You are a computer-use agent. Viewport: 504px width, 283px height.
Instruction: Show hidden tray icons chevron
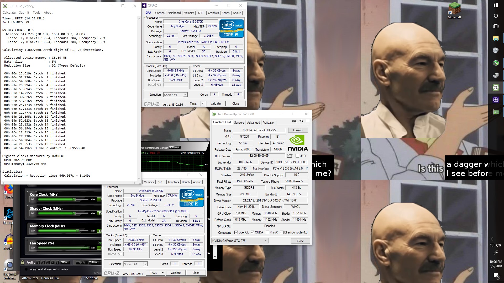click(492, 239)
